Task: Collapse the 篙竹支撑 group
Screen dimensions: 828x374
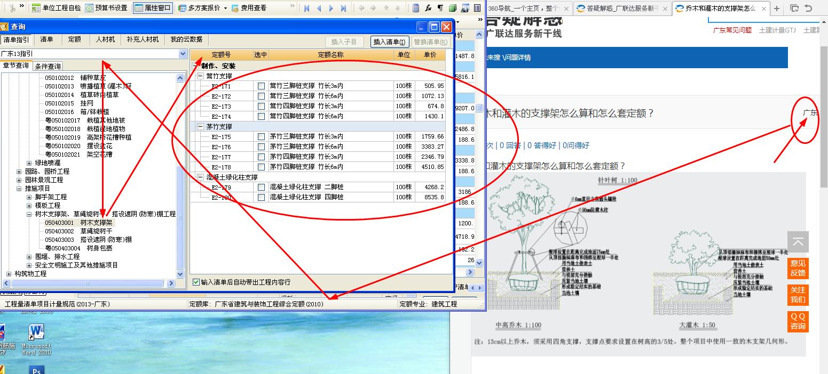Action: pyautogui.click(x=201, y=76)
